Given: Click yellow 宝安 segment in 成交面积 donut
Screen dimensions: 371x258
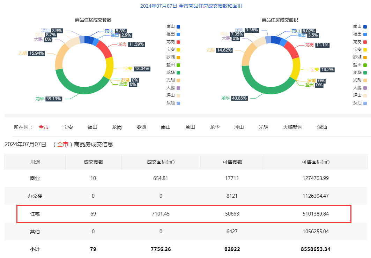Looking at the screenshot, I should [296, 68].
